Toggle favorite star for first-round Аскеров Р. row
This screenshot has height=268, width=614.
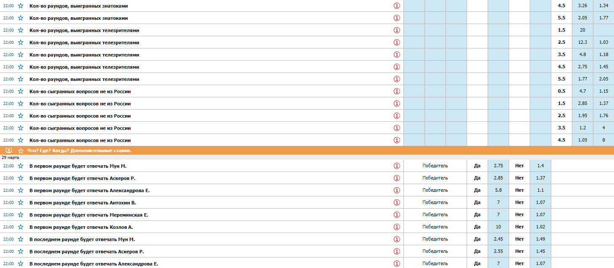[x=21, y=178]
